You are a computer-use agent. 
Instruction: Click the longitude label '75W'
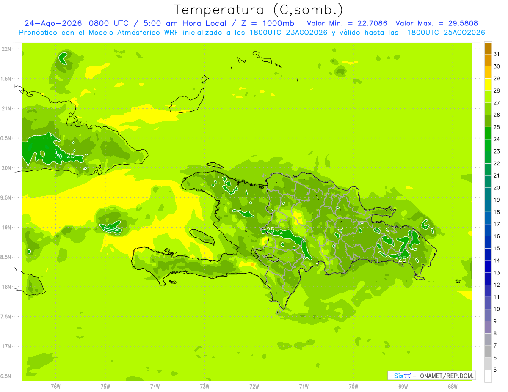click(105, 387)
